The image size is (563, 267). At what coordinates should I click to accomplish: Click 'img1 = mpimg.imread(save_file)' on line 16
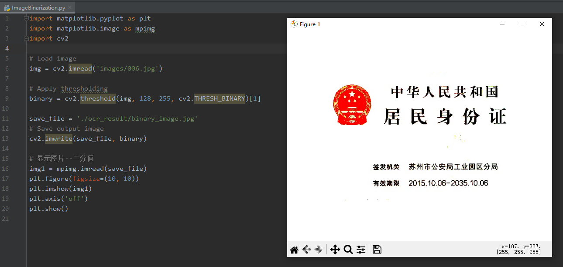88,169
